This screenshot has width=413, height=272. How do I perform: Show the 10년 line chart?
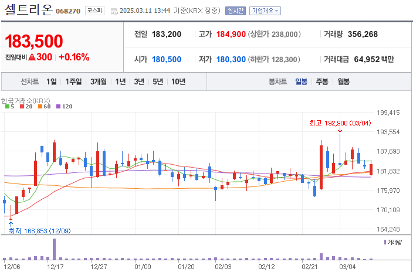[178, 81]
